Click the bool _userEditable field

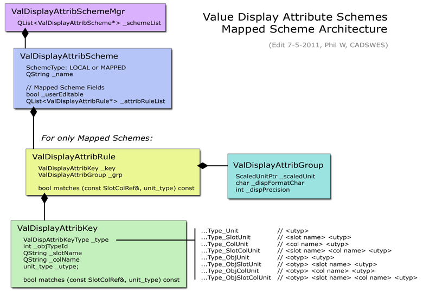54,95
